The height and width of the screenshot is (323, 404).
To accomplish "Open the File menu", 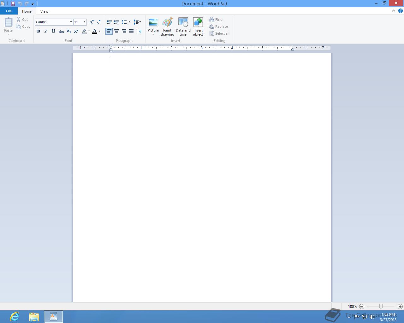I will [x=9, y=11].
